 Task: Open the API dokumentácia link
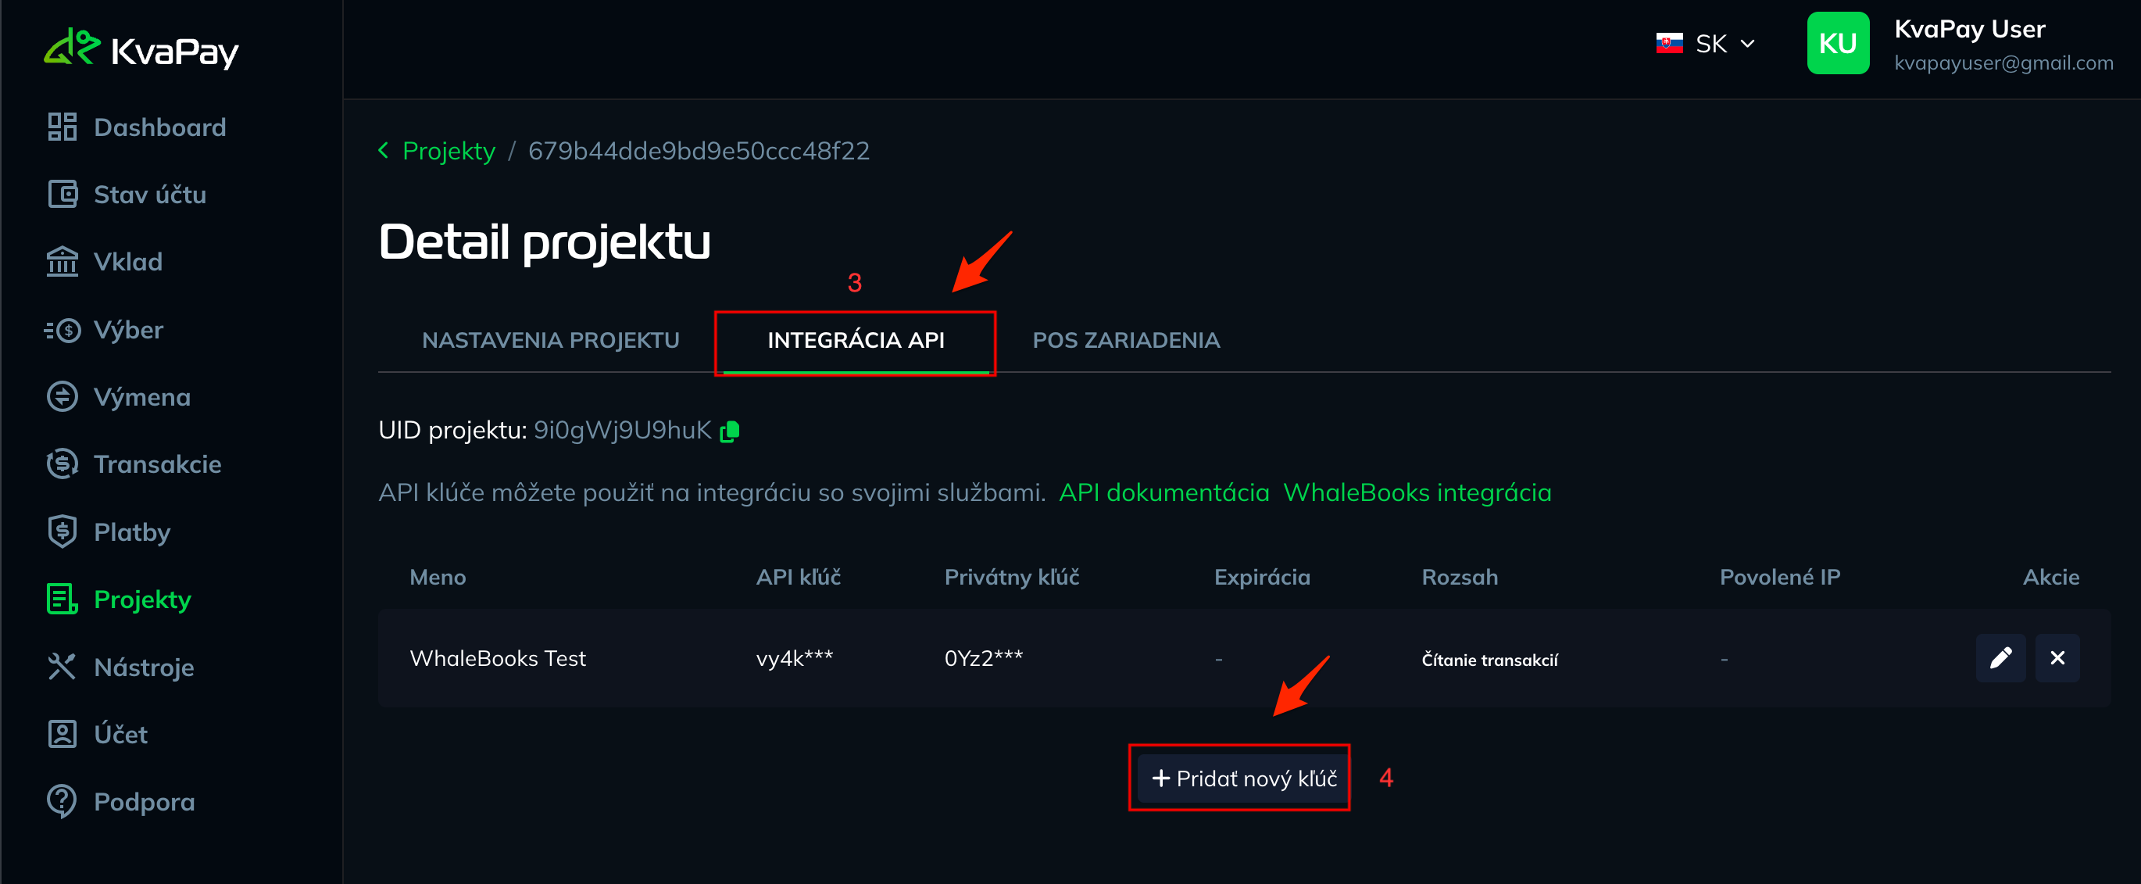pyautogui.click(x=1163, y=493)
